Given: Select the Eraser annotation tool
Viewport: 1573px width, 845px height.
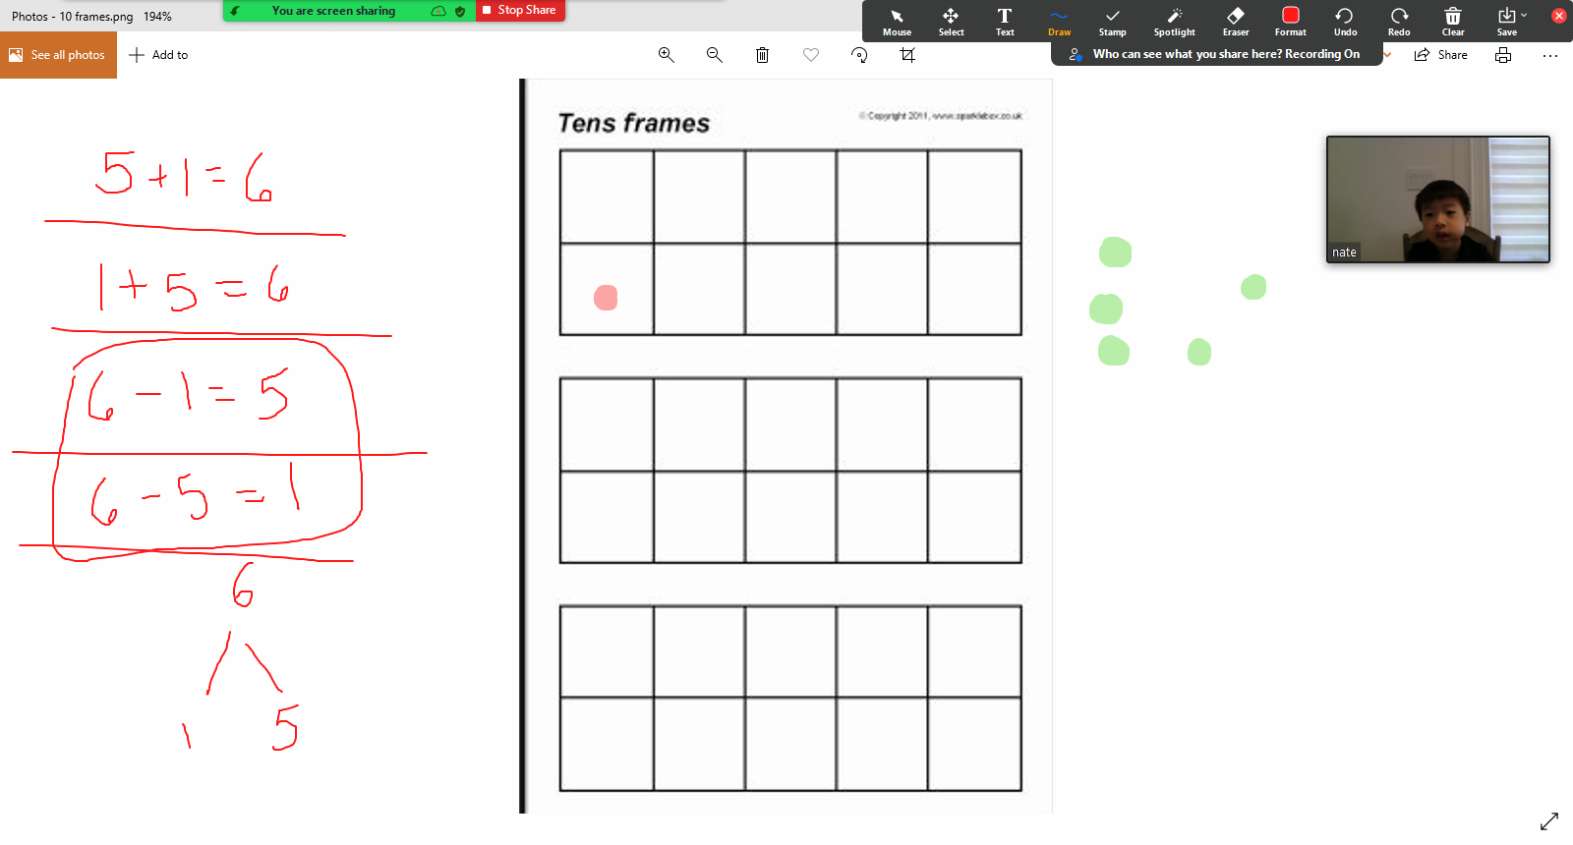Looking at the screenshot, I should [x=1236, y=21].
